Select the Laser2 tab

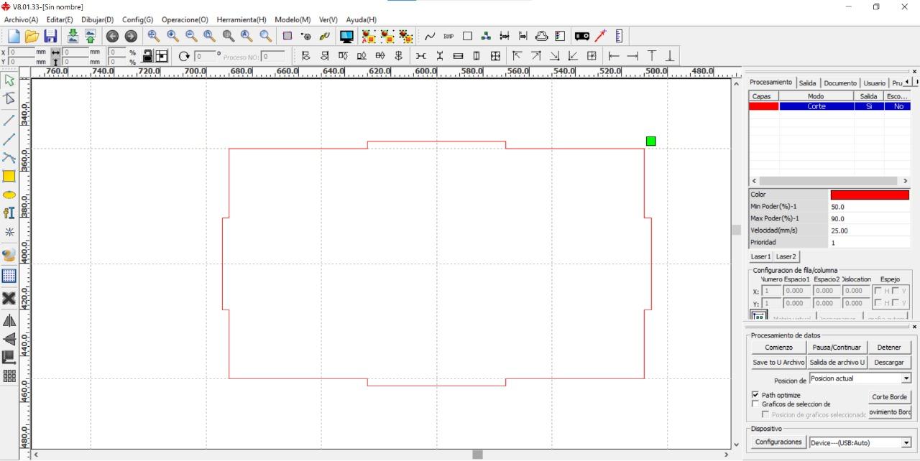[x=786, y=256]
